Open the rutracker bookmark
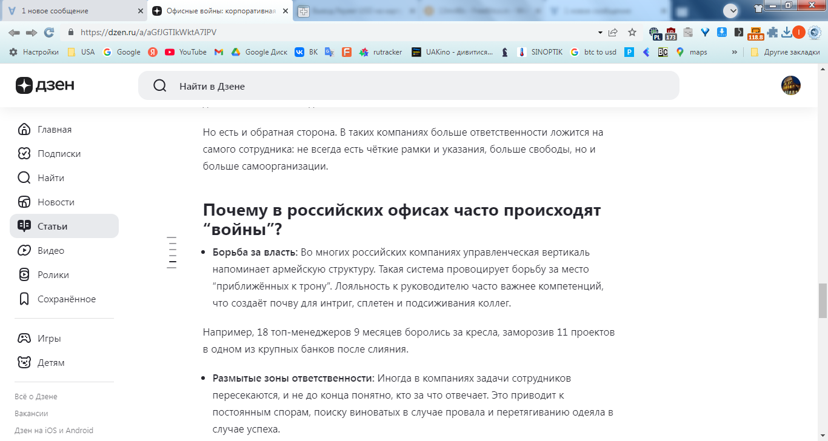 381,52
